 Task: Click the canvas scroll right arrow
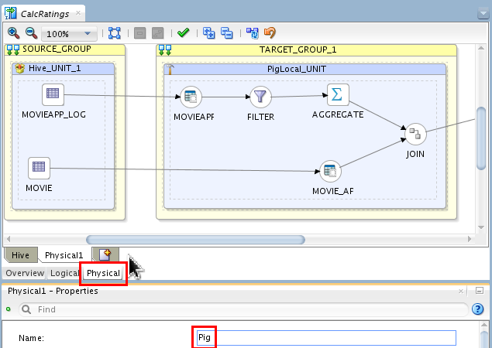470,239
